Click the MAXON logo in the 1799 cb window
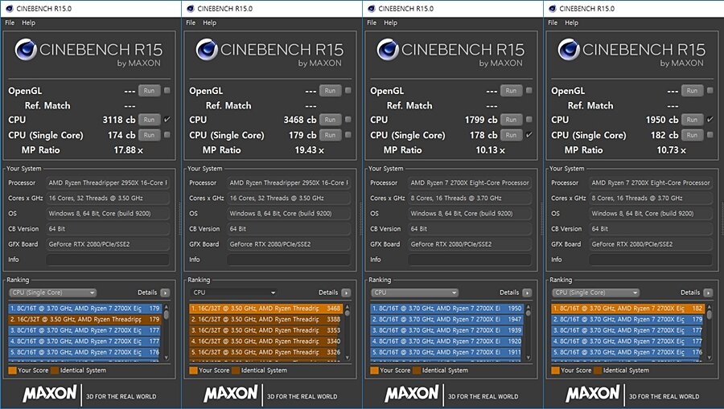 (x=411, y=394)
